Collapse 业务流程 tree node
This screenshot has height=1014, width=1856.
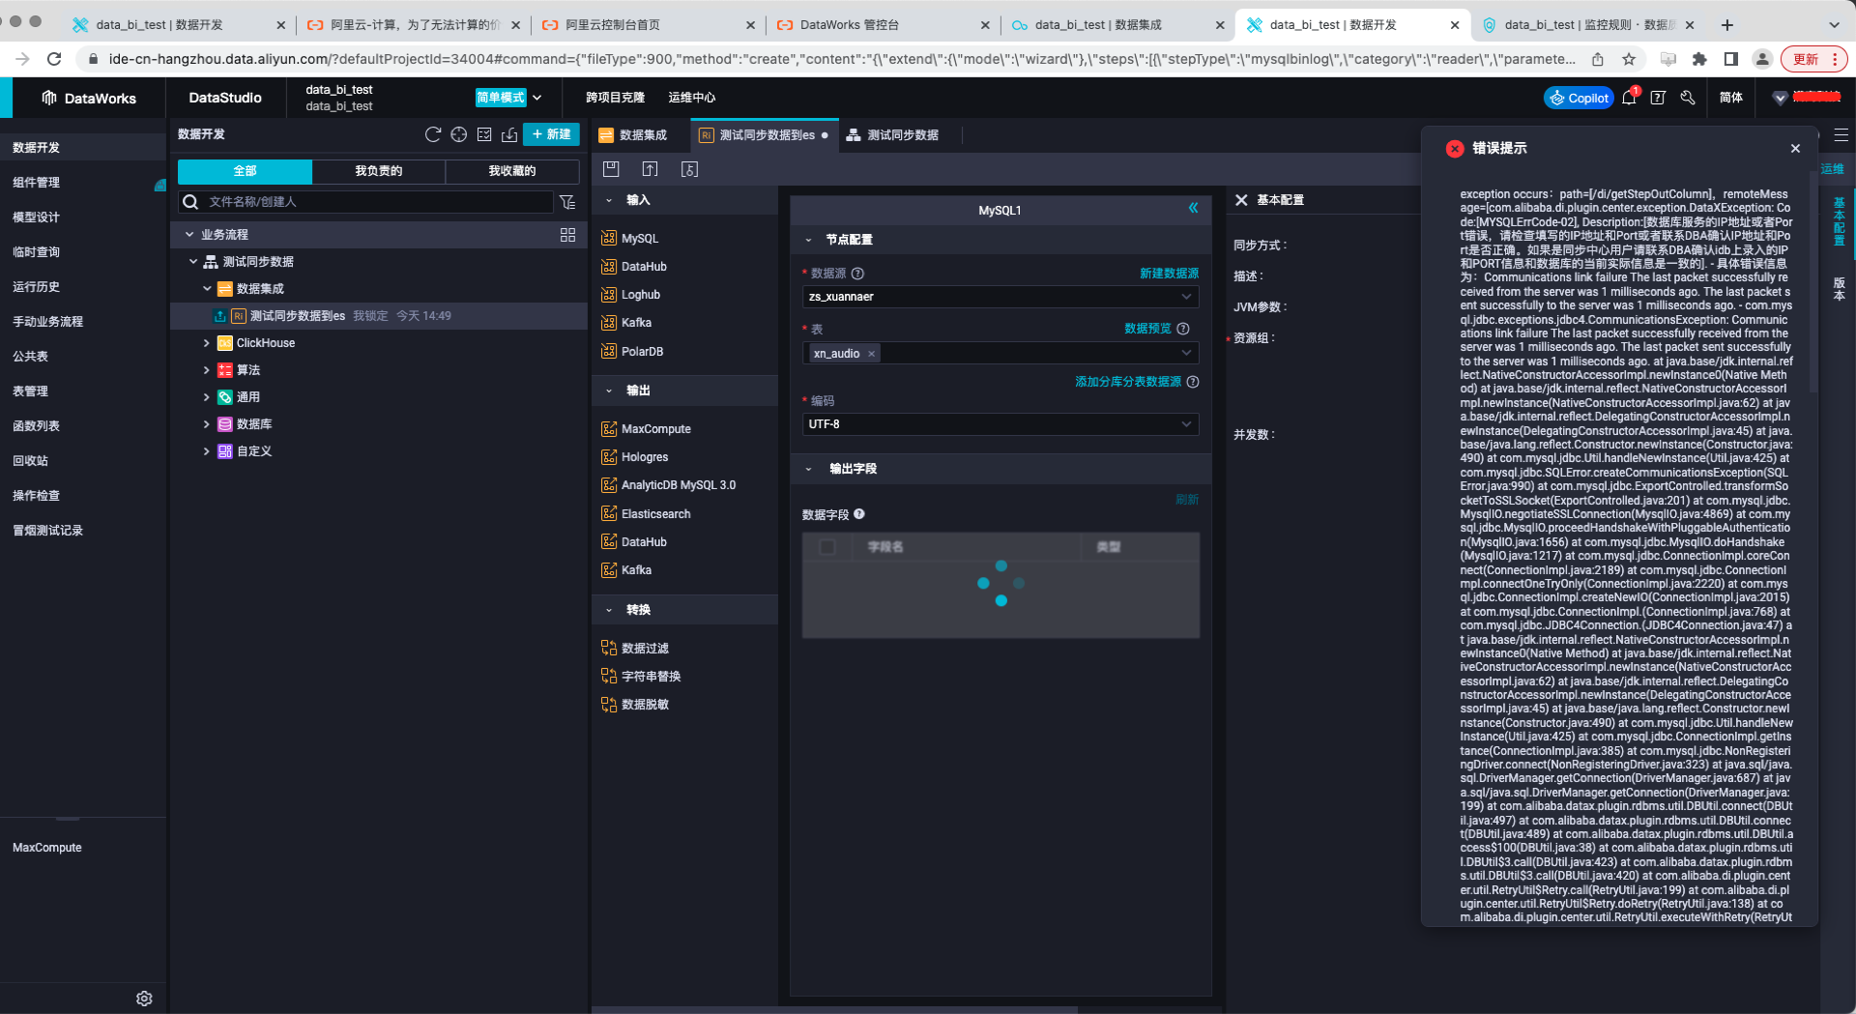pyautogui.click(x=189, y=235)
